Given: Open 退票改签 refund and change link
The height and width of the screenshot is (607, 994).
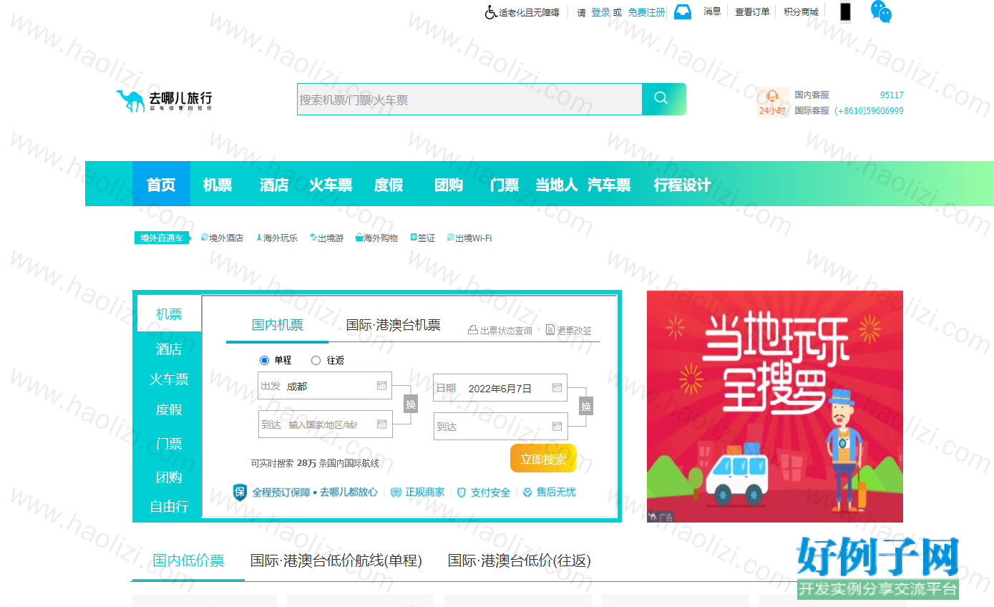Looking at the screenshot, I should [x=569, y=331].
